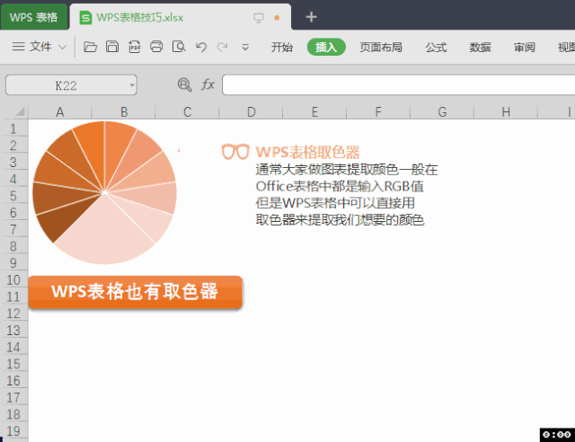This screenshot has width=575, height=442.
Task: Click the text line 通常大家做图表提取颜色一般在
Action: 347,170
